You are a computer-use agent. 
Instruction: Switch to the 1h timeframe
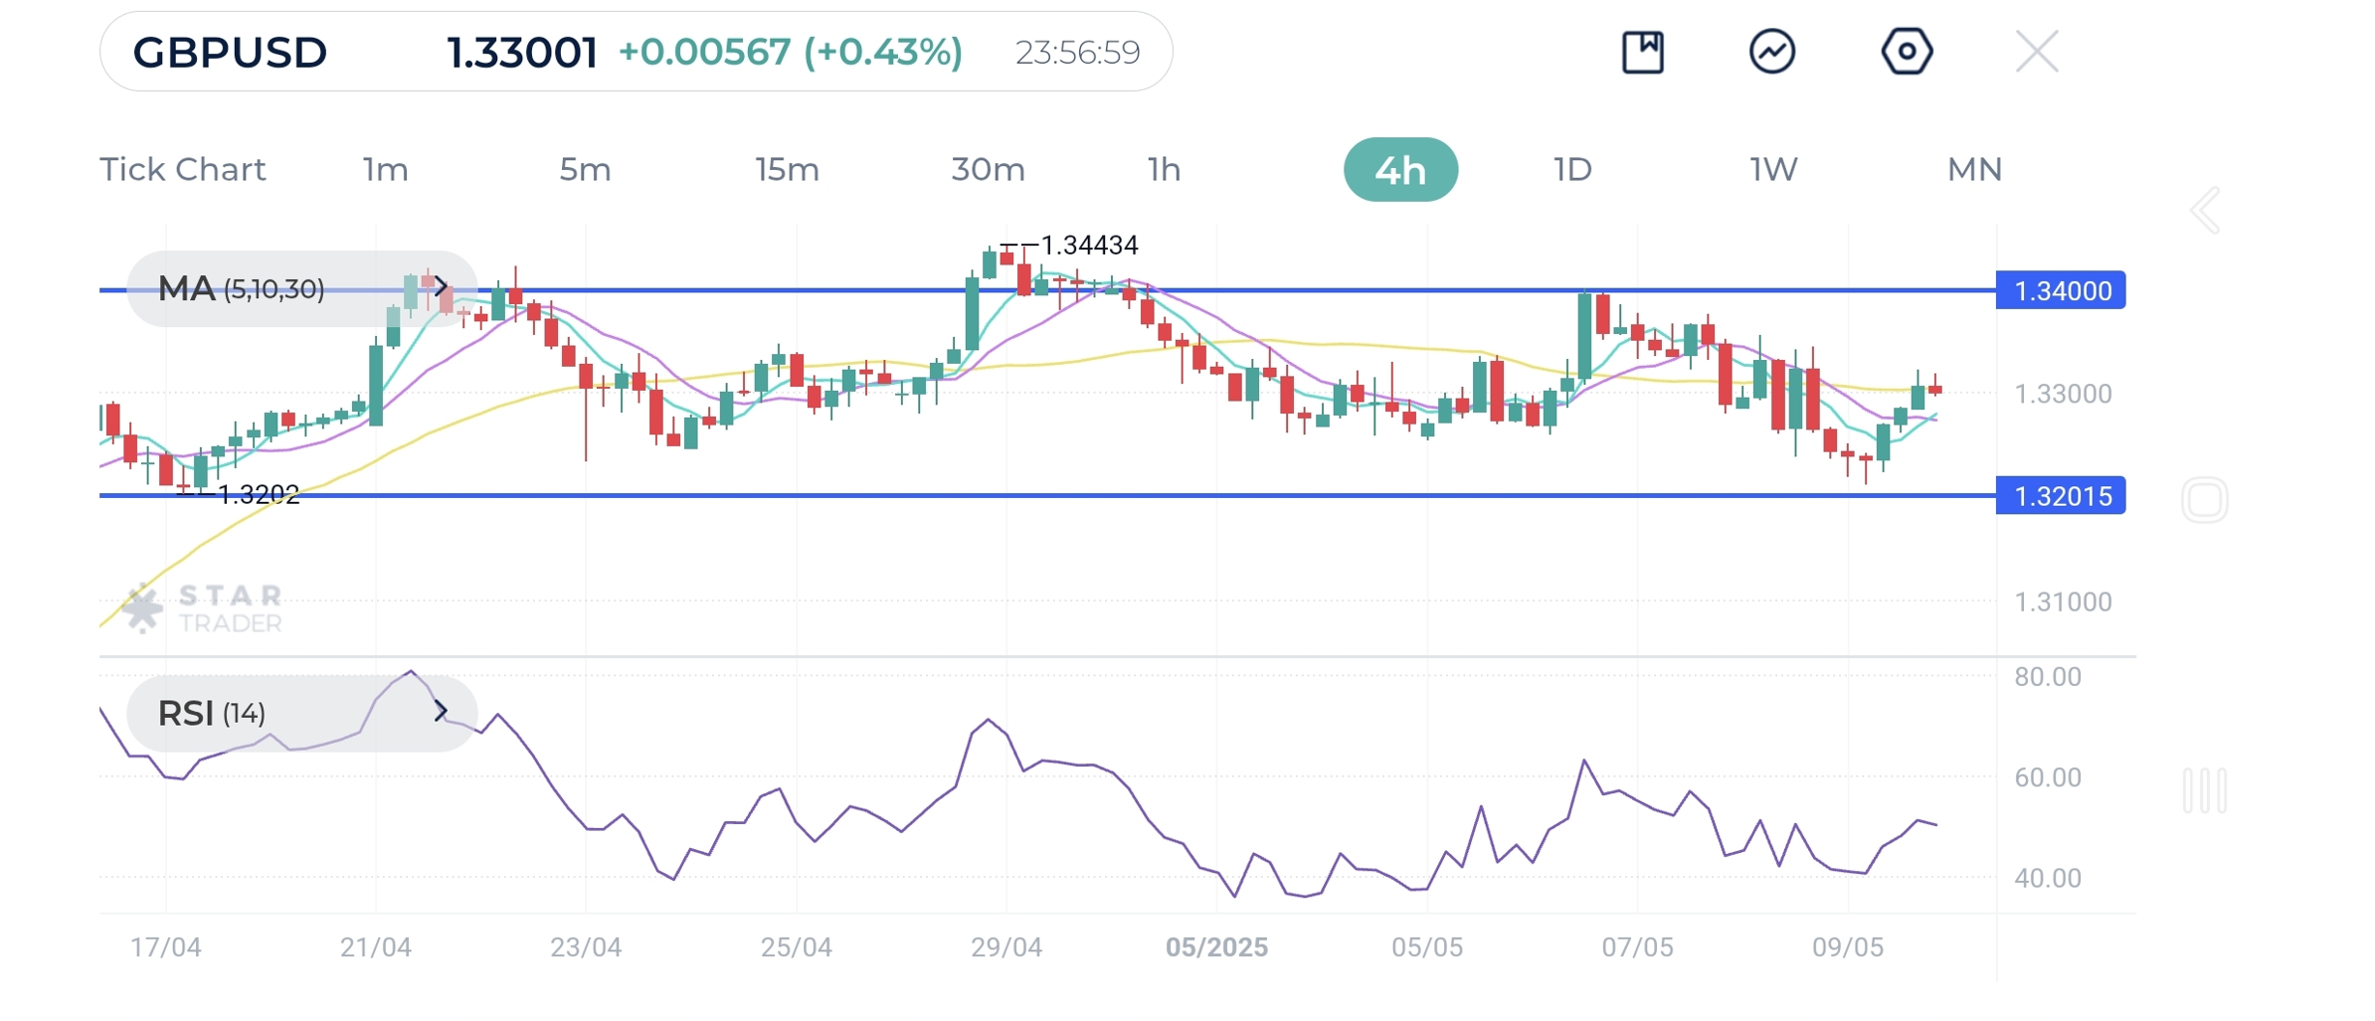1164,170
